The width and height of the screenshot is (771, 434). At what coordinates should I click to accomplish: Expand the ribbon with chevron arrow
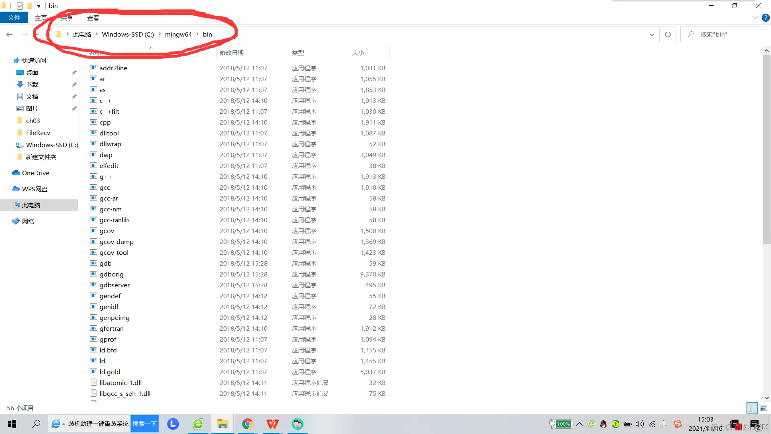755,18
